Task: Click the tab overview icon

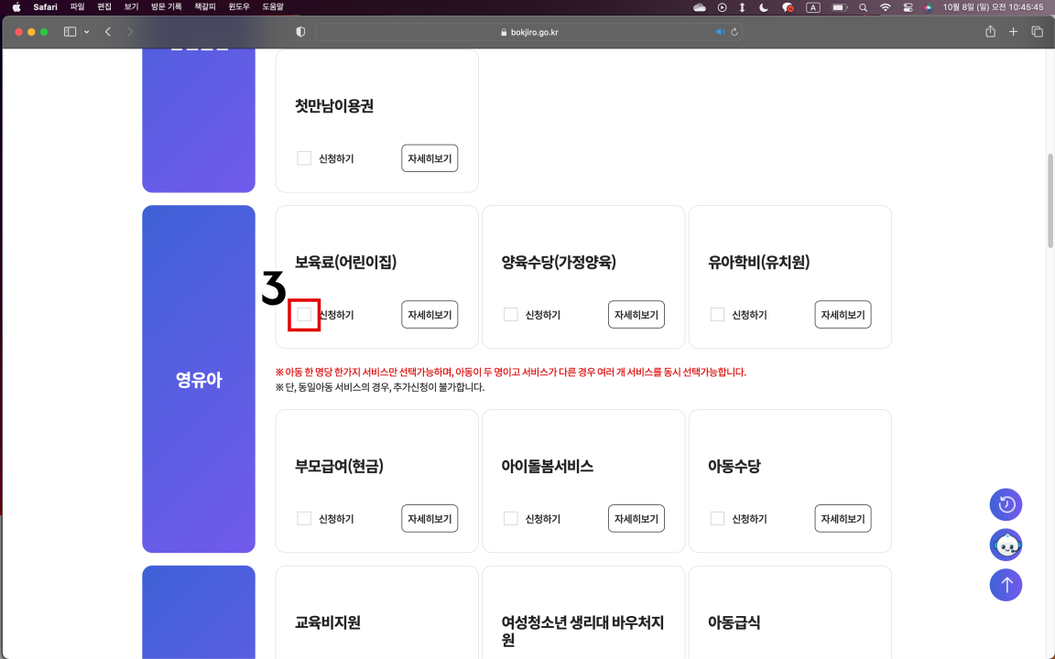Action: click(1036, 30)
